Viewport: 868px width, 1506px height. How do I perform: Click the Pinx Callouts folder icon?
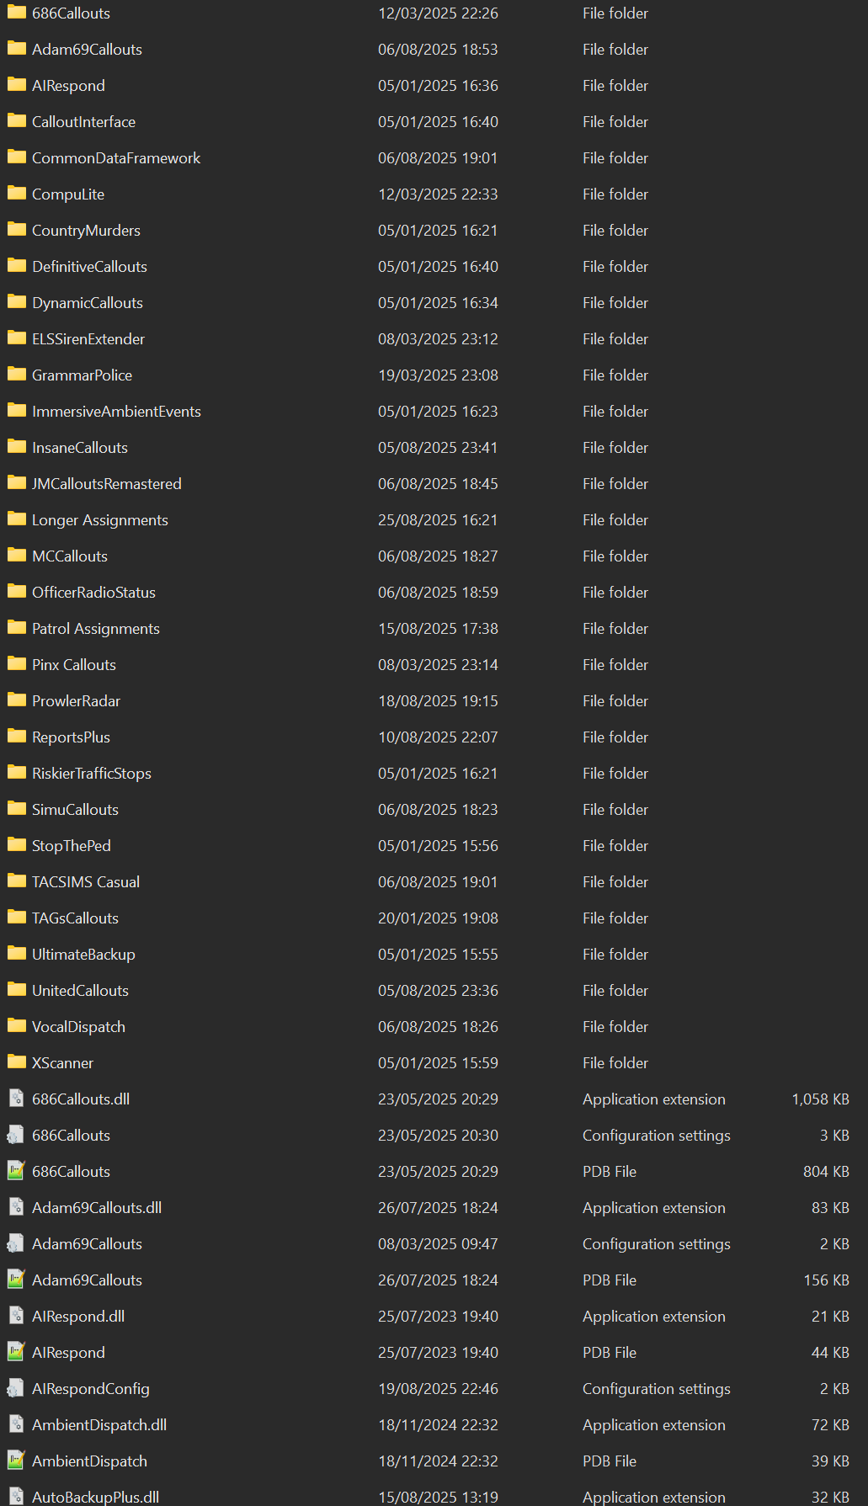click(16, 664)
